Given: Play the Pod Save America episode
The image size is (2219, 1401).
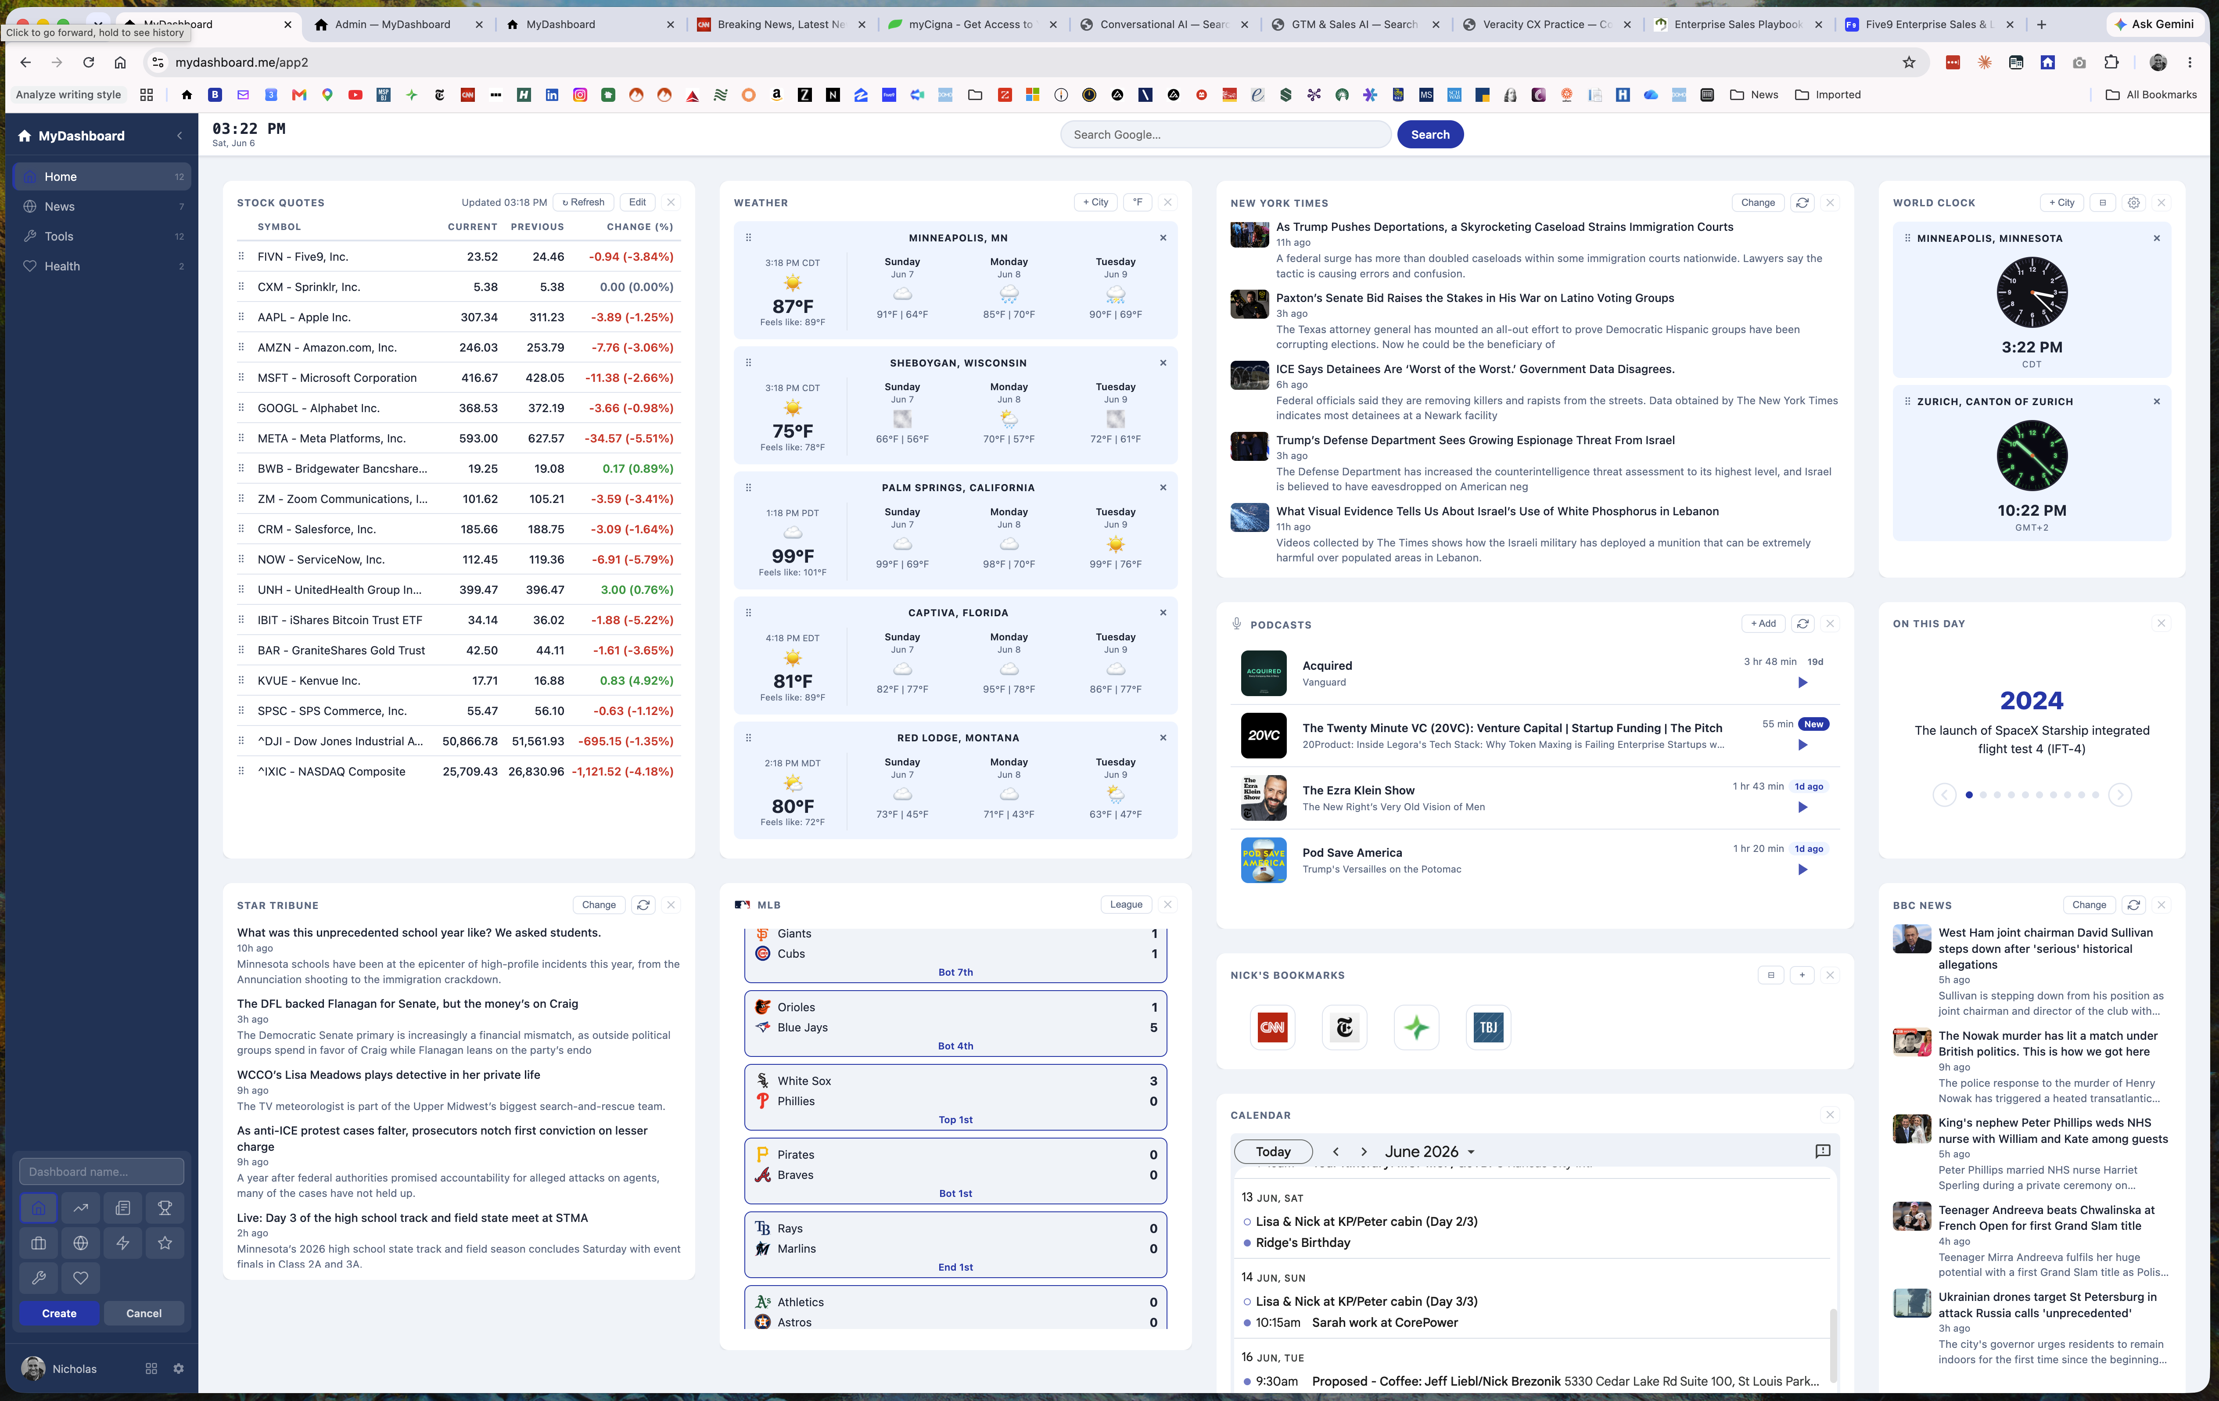Looking at the screenshot, I should click(1802, 870).
